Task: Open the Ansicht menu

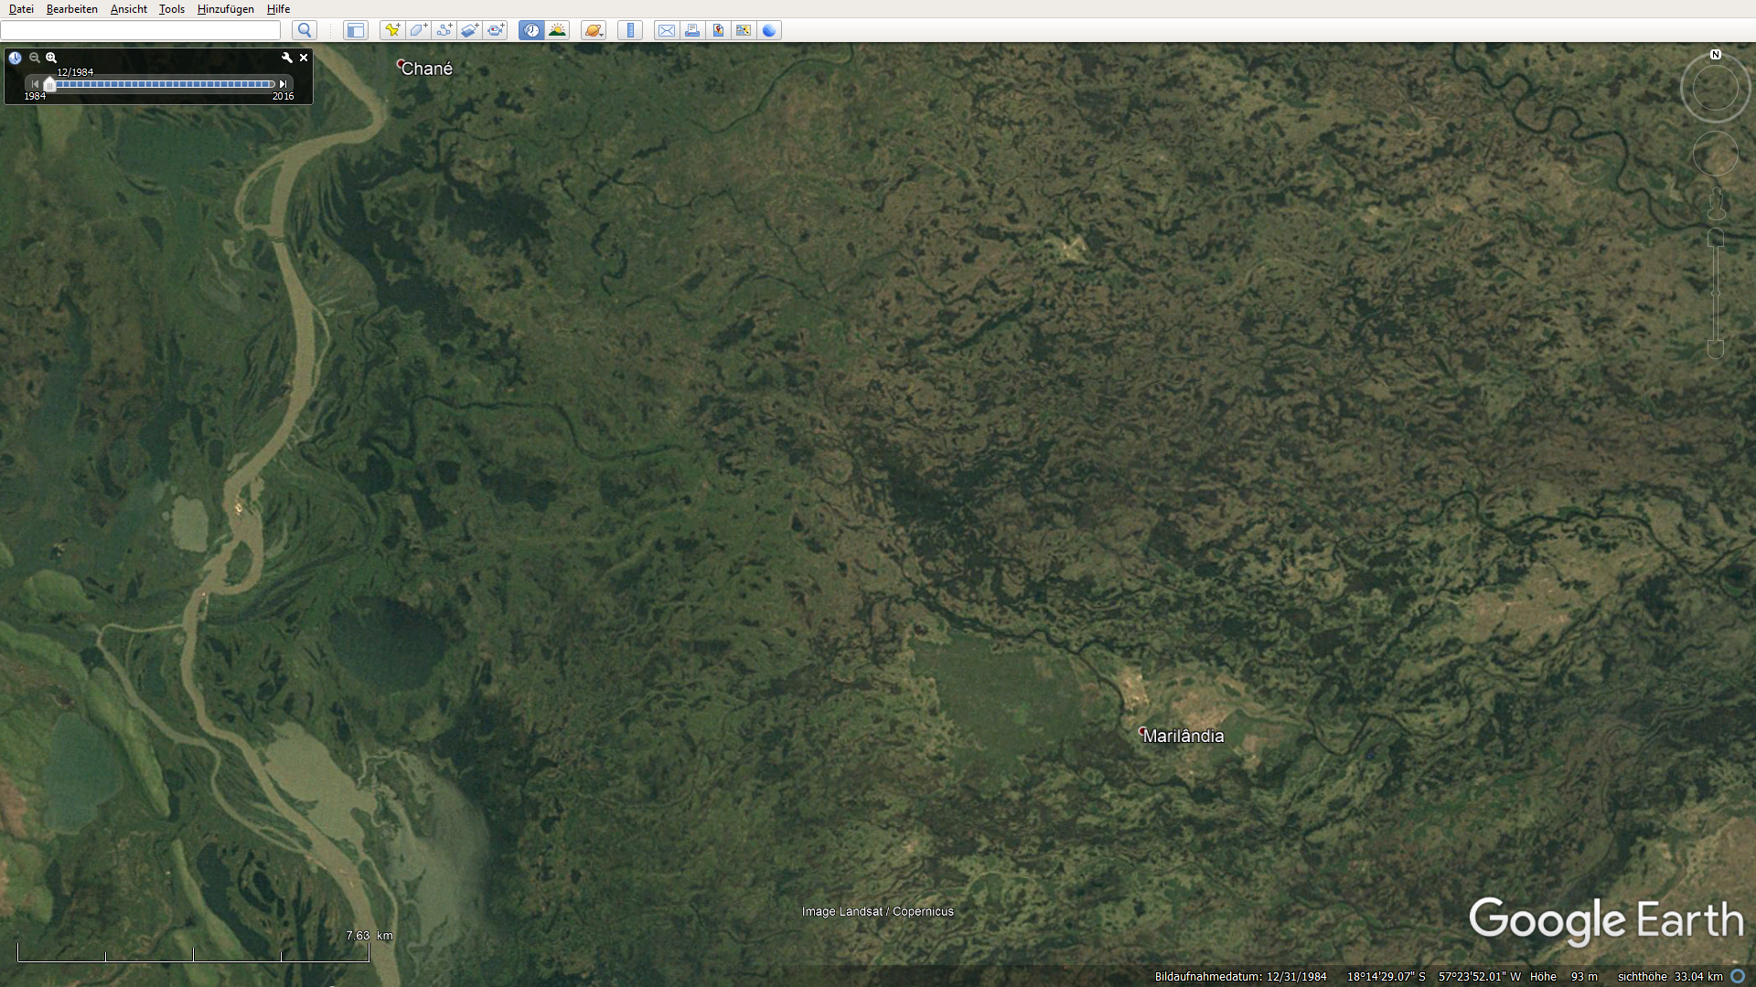Action: tap(129, 9)
